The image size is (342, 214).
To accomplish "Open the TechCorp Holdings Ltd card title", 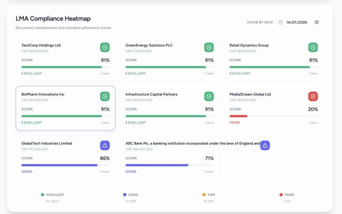I will click(41, 45).
